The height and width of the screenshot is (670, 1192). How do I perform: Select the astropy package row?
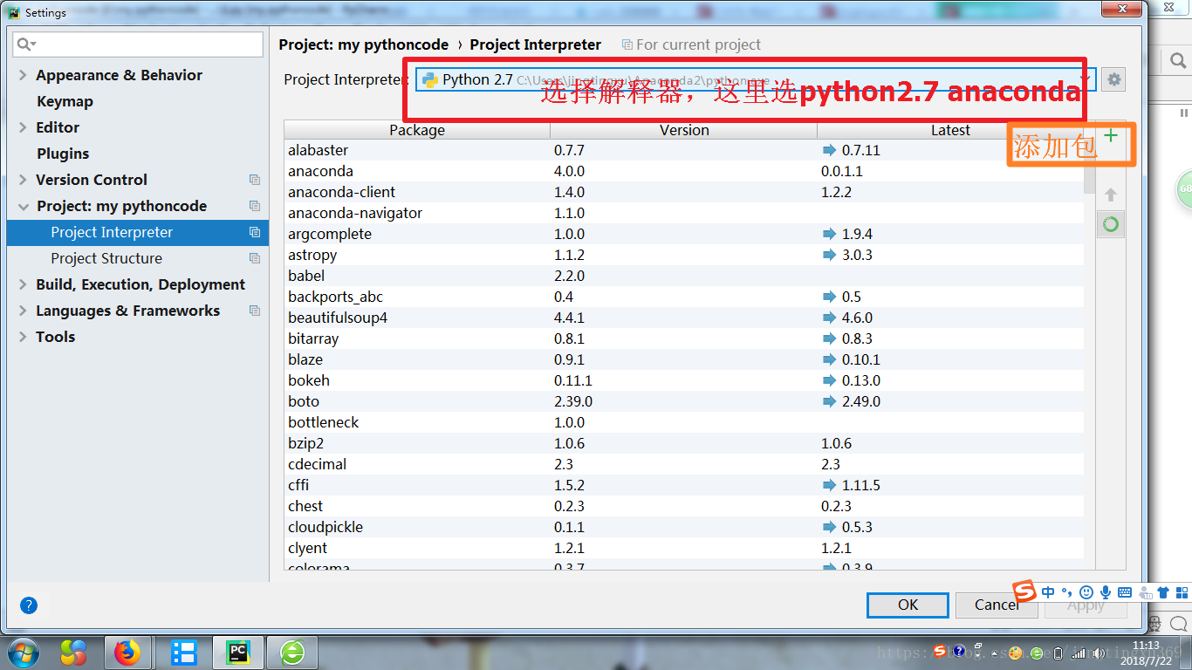coord(684,255)
